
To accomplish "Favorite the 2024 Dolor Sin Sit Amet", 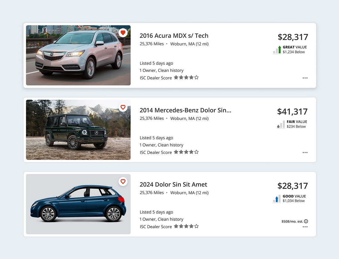I will pos(123,182).
